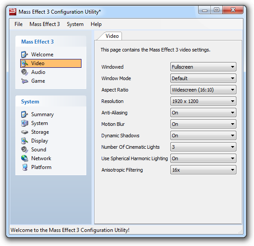The width and height of the screenshot is (254, 246).
Task: Click the Motion Blur setting label
Action: click(x=113, y=124)
